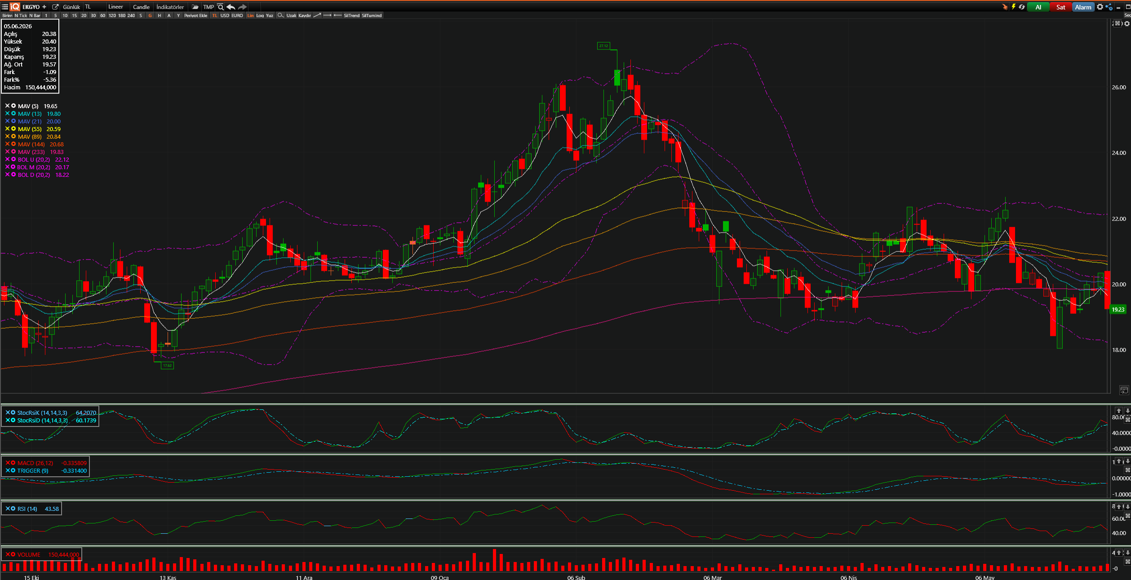The width and height of the screenshot is (1131, 580).
Task: Open the Günlük period dropdown
Action: 71,7
